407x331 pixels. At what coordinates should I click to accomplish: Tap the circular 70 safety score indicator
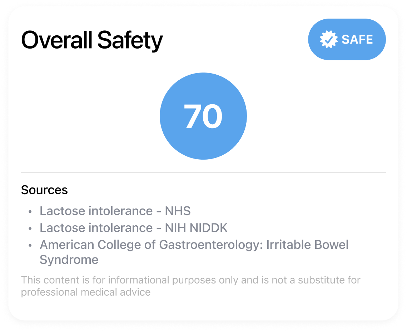(204, 115)
